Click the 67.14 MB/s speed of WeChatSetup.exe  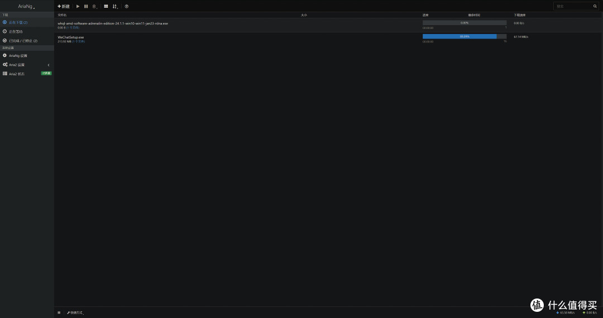click(521, 37)
